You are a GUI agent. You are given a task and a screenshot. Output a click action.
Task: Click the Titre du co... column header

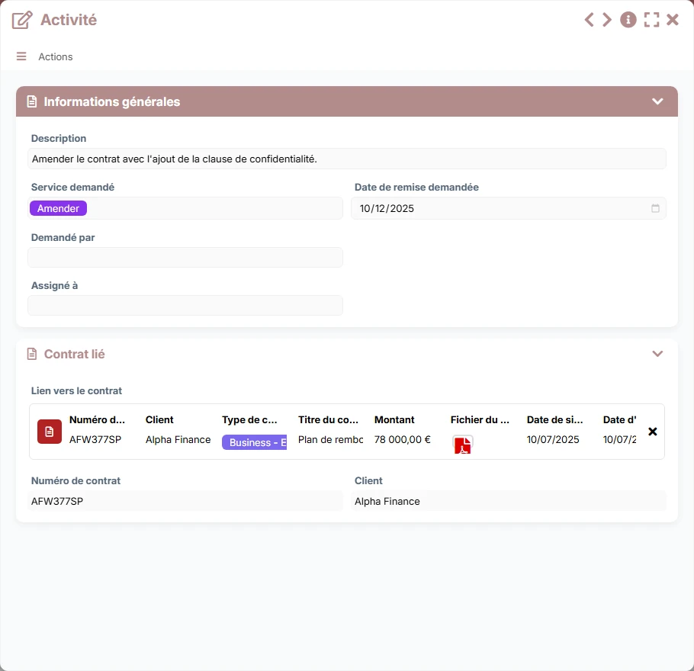328,419
